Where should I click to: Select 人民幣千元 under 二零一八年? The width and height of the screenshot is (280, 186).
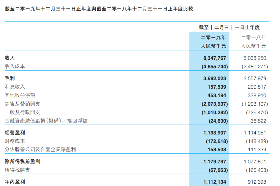253,46
